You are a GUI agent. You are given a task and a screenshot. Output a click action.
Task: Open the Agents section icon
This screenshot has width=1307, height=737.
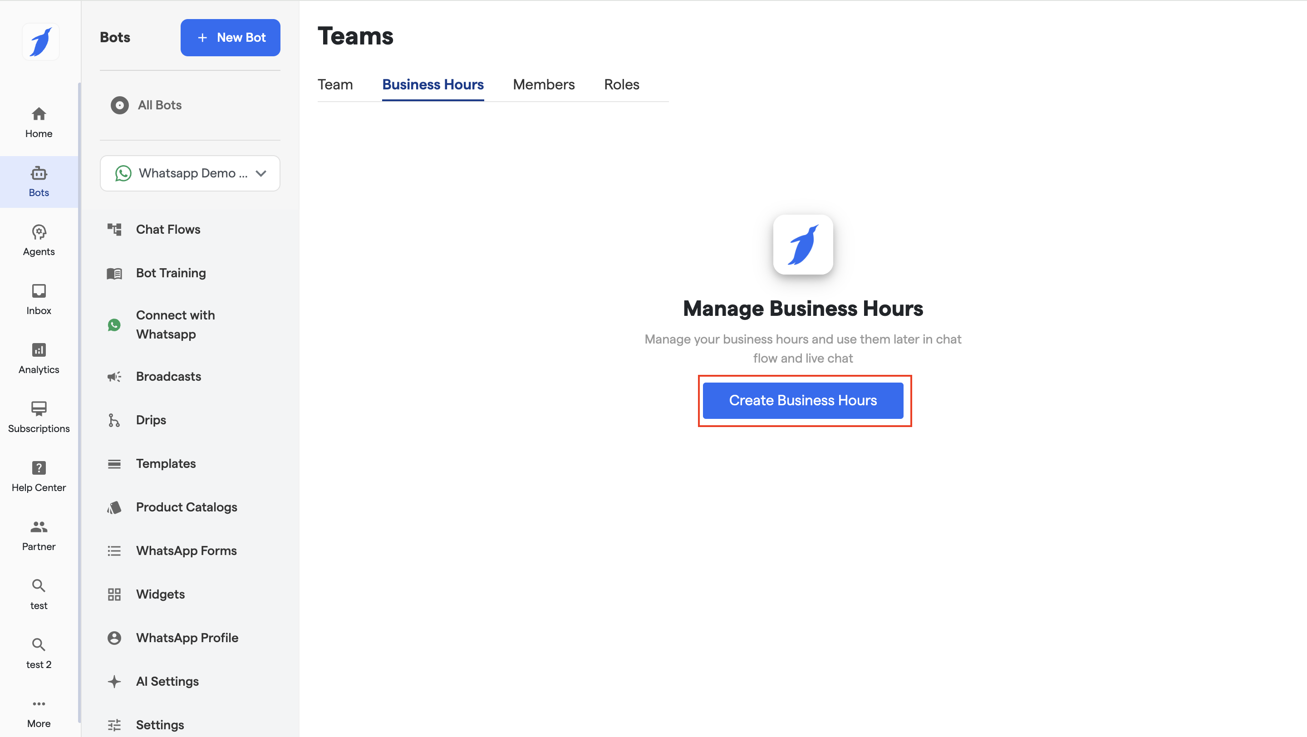39,232
